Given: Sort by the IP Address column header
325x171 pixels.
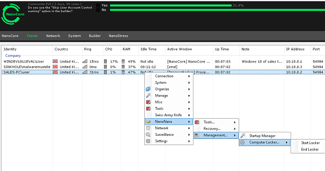Looking at the screenshot, I should coord(297,49).
